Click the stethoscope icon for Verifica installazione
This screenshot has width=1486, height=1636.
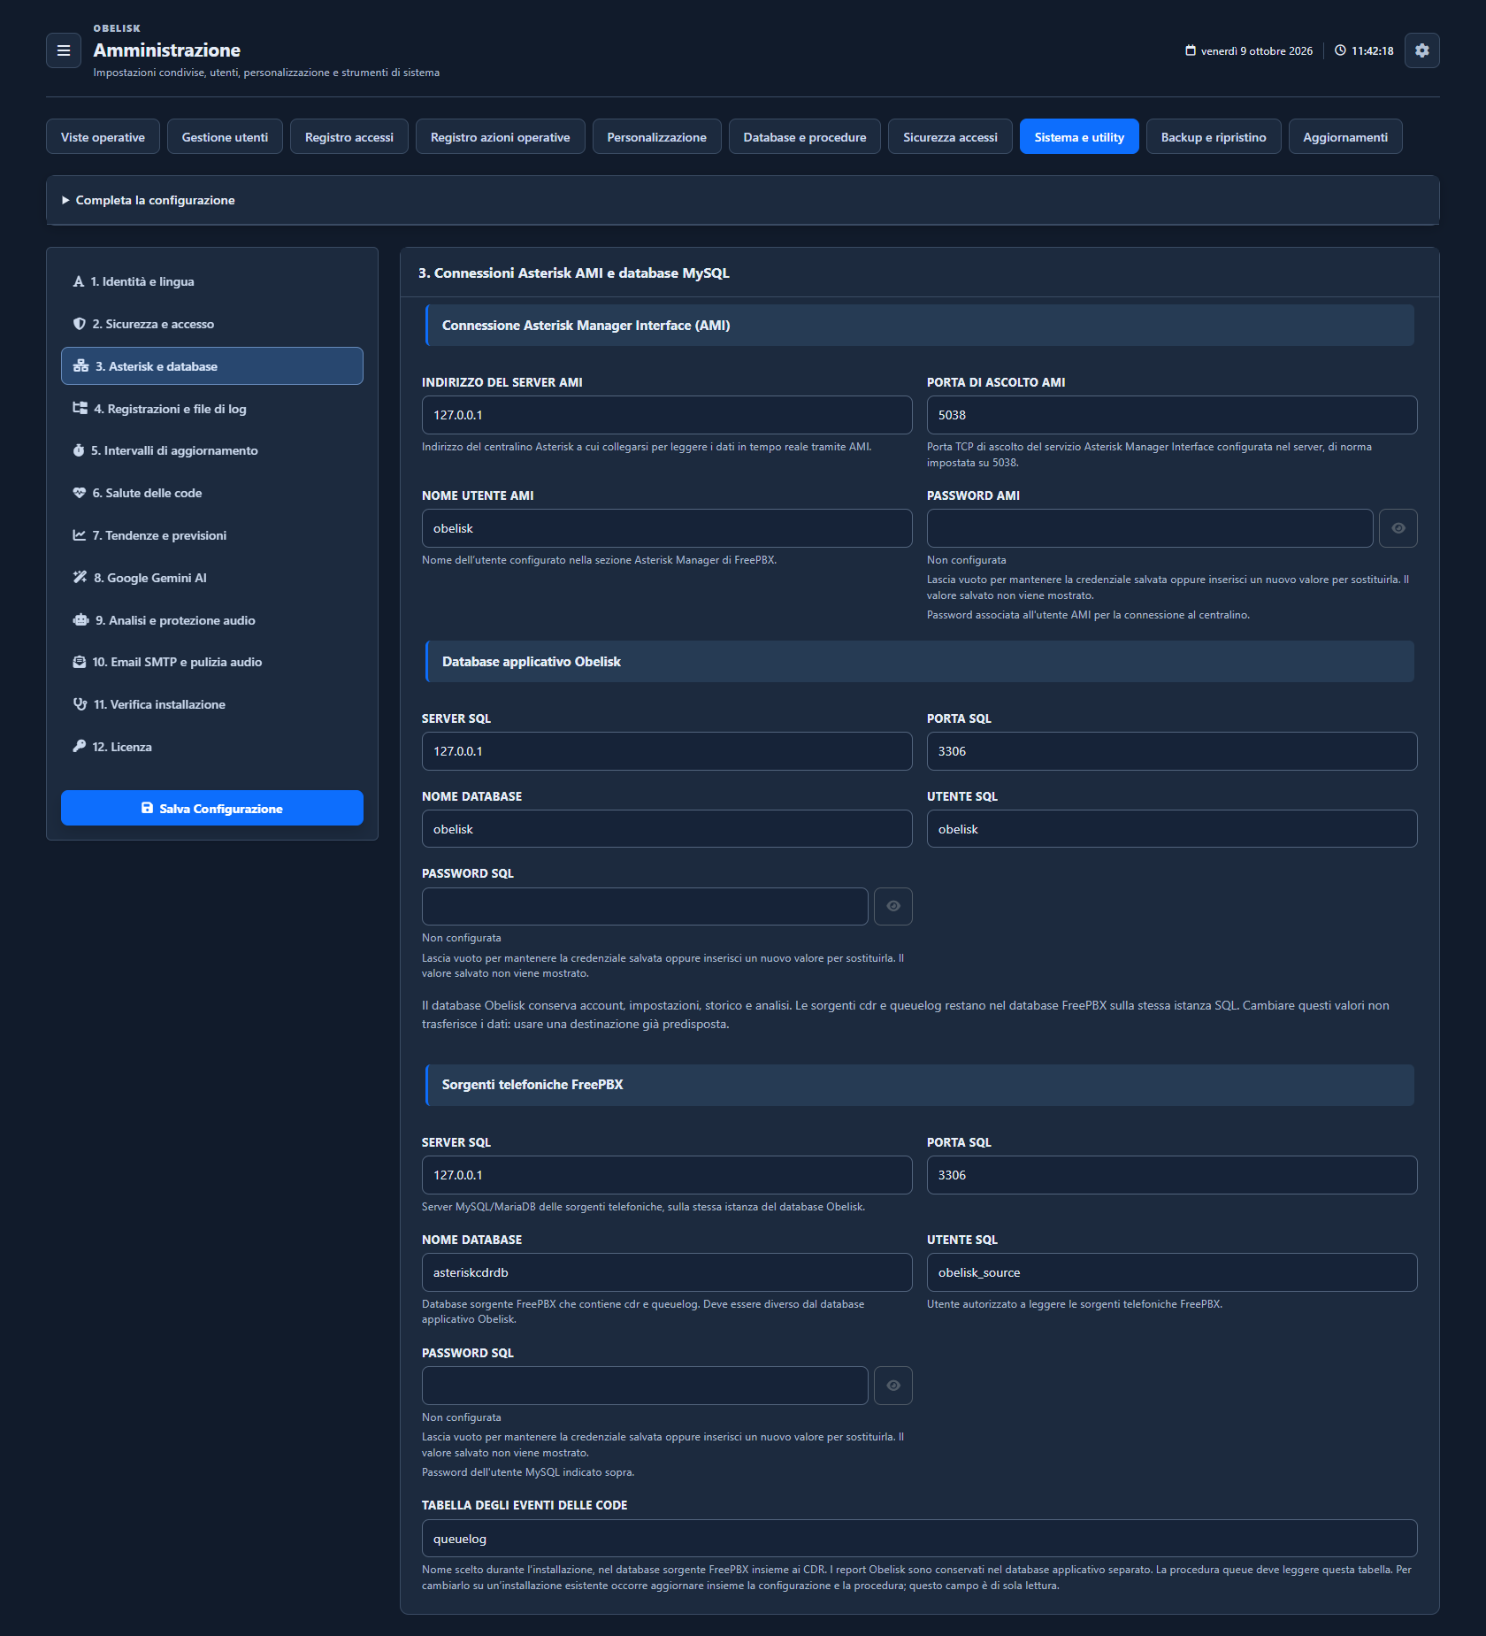tap(80, 704)
